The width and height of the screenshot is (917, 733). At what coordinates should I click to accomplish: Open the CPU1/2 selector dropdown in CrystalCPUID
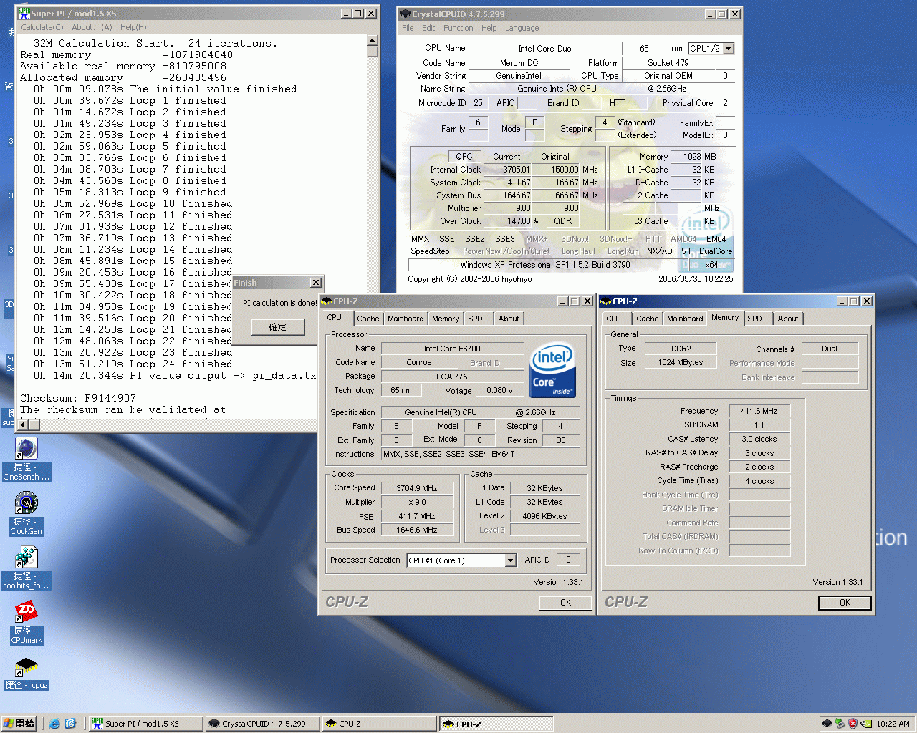click(729, 47)
